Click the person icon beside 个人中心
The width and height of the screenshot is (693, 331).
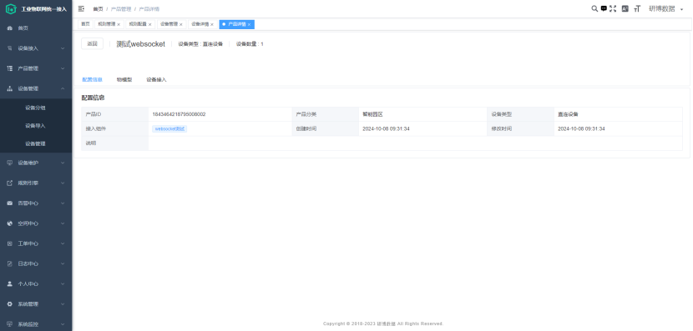click(x=10, y=283)
